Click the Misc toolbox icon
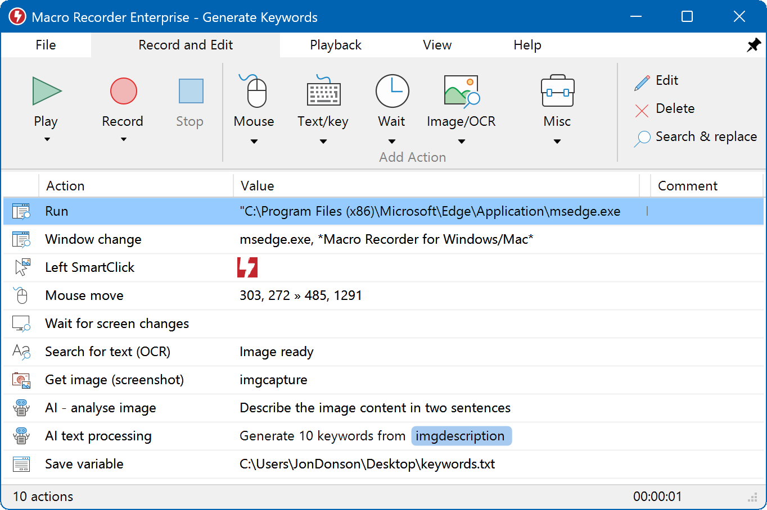767x510 pixels. (557, 90)
